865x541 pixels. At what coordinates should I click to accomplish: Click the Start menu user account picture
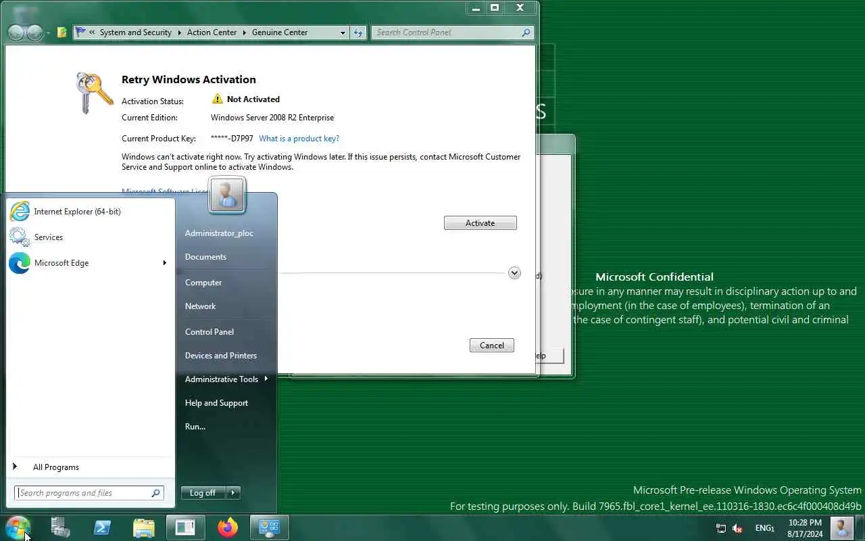point(227,195)
